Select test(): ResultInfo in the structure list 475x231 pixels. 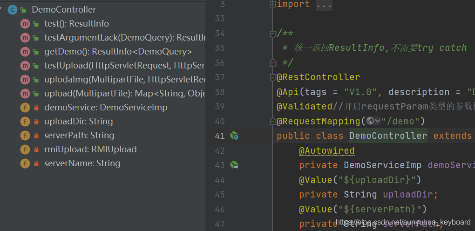pos(77,24)
